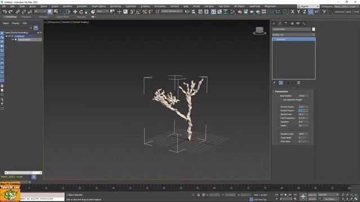
Task: Toggle the Angle Snap icon
Action: pyautogui.click(x=138, y=12)
